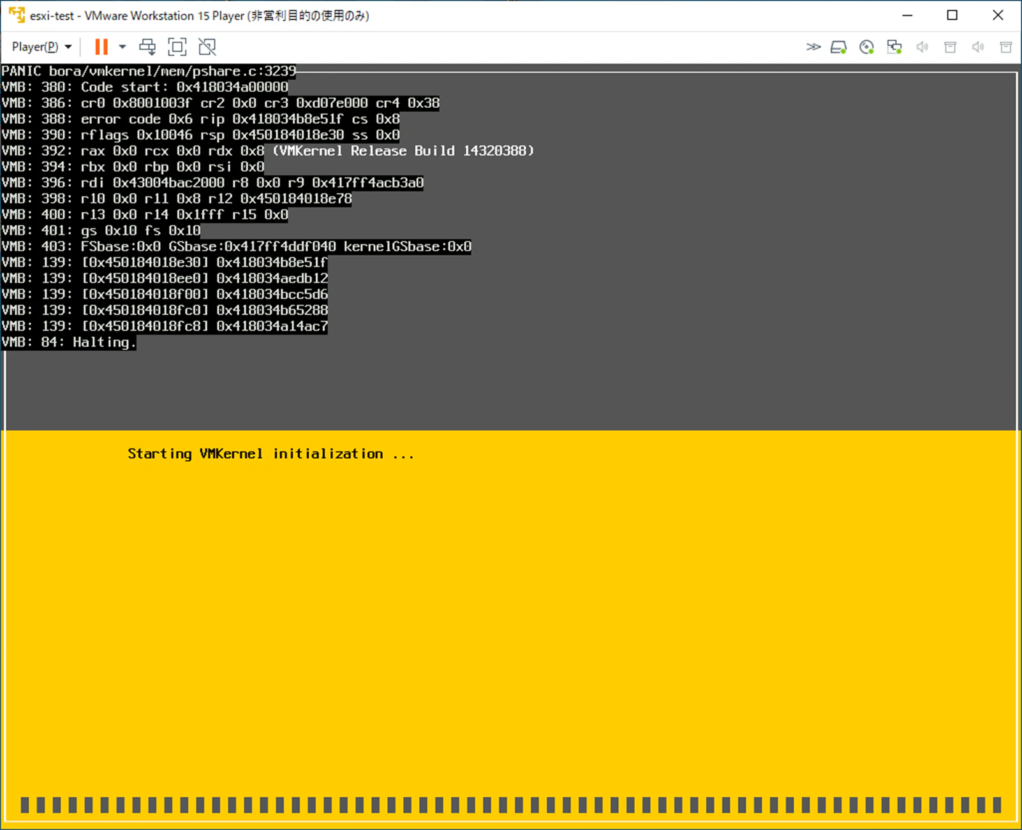Open the network adapter device icon
Screen dimensions: 1022x830
click(x=894, y=47)
